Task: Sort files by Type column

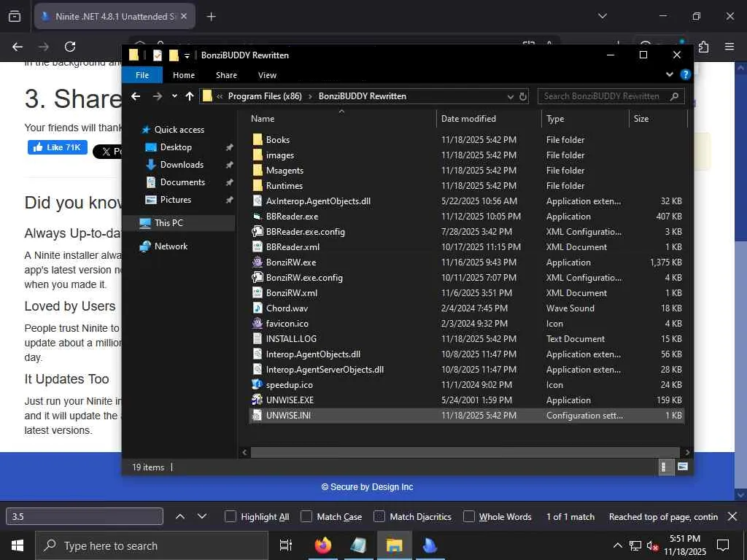Action: pyautogui.click(x=585, y=119)
